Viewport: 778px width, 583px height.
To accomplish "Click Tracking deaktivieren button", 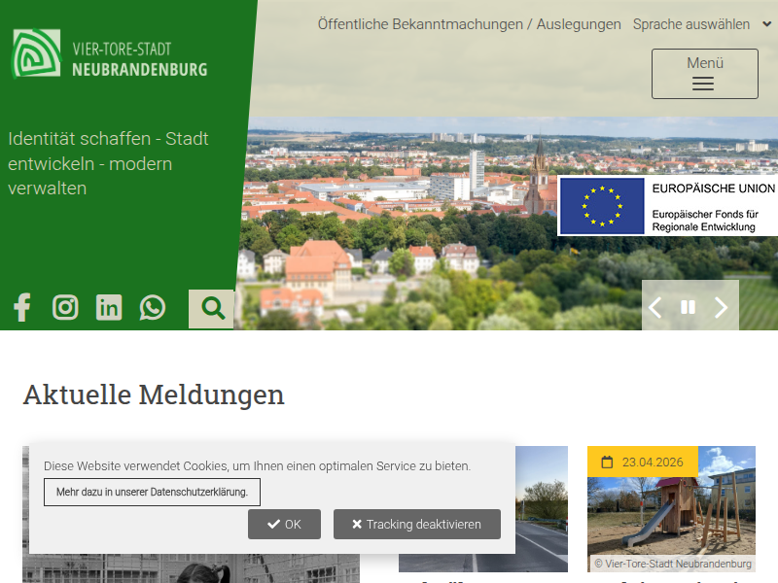I will (416, 525).
